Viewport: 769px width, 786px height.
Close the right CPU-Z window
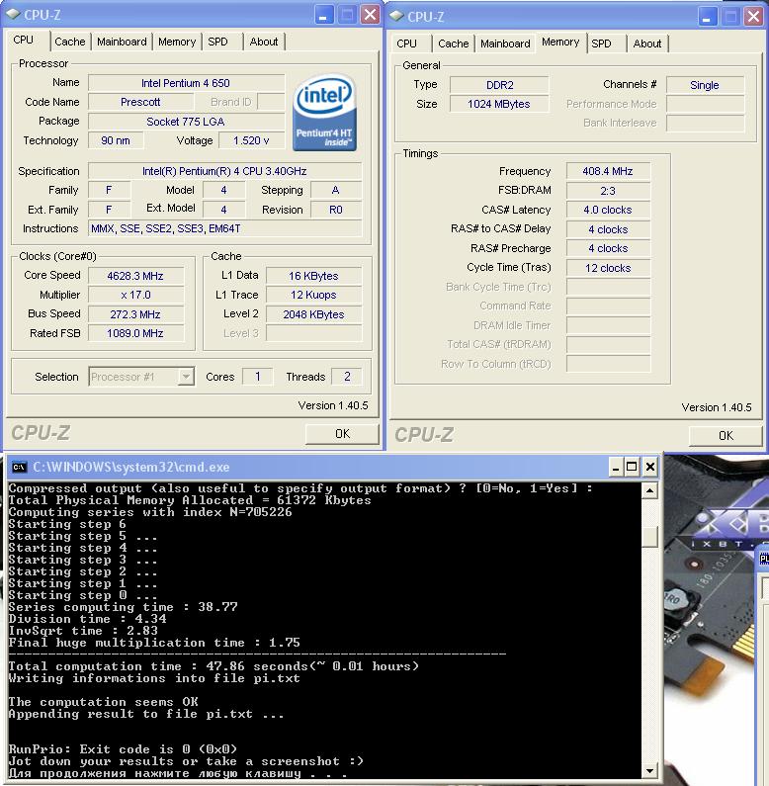(753, 17)
